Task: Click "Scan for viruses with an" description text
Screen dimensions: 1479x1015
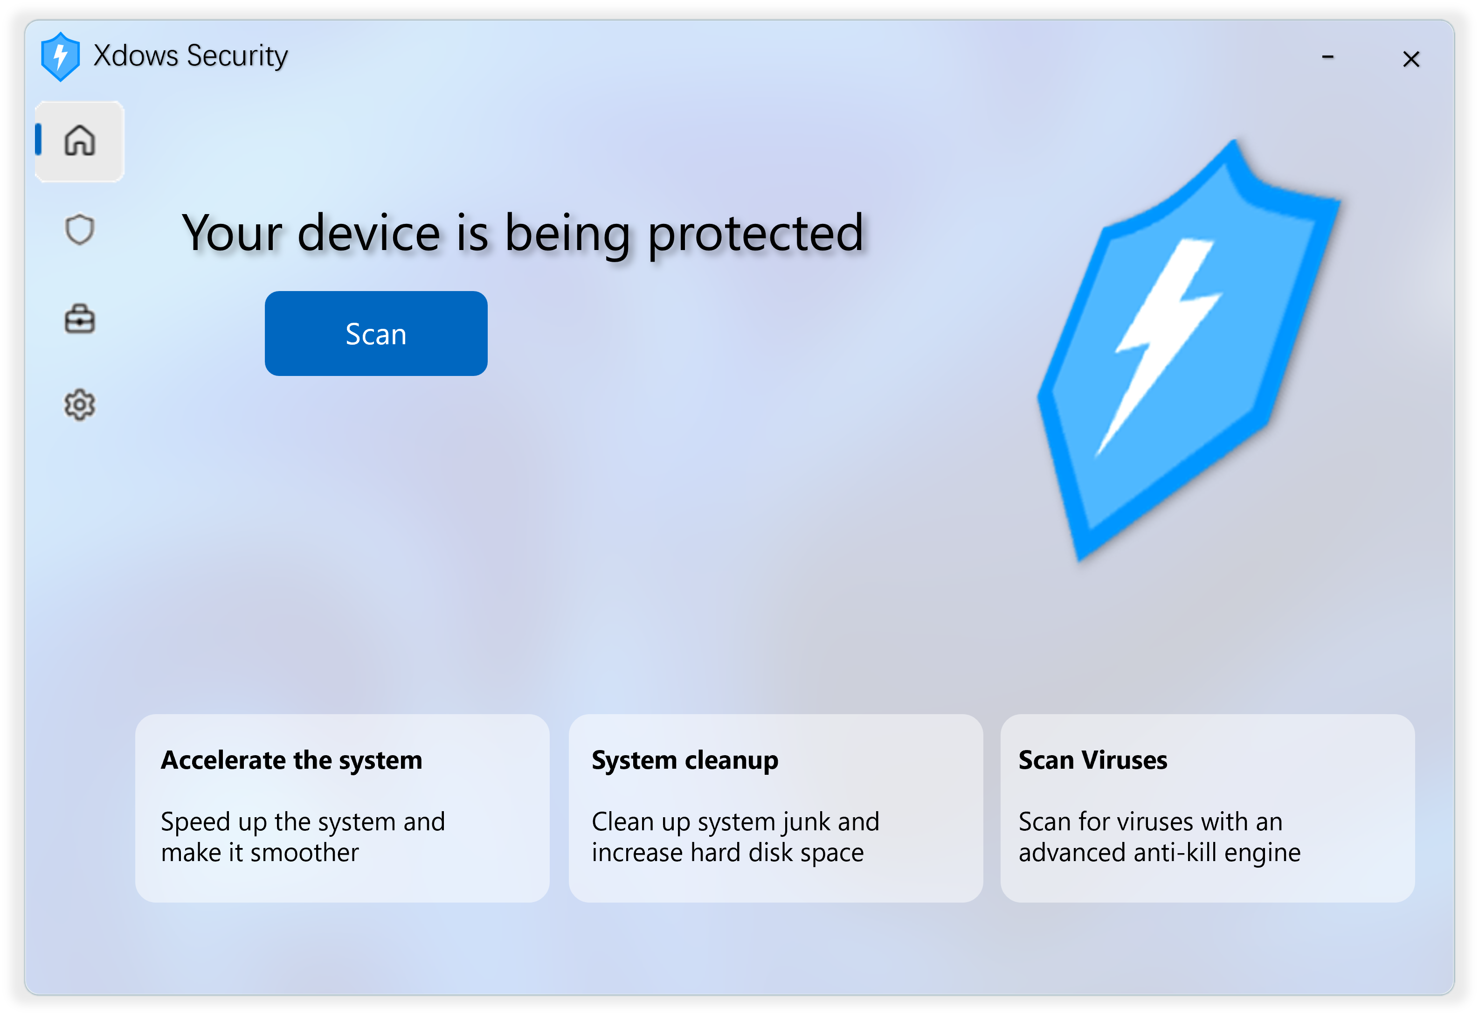Action: click(x=1150, y=822)
